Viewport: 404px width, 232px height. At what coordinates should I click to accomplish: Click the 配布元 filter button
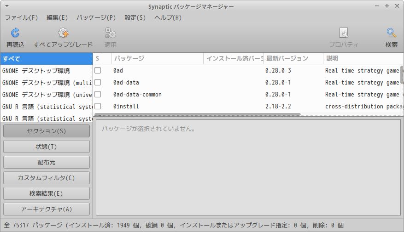point(47,162)
